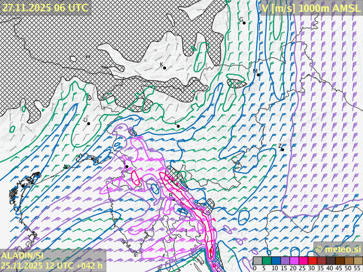The height and width of the screenshot is (272, 363).
Task: Select the purple 15 m/s legend swatch
Action: [284, 261]
